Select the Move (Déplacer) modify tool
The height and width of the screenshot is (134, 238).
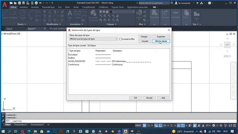point(45,12)
